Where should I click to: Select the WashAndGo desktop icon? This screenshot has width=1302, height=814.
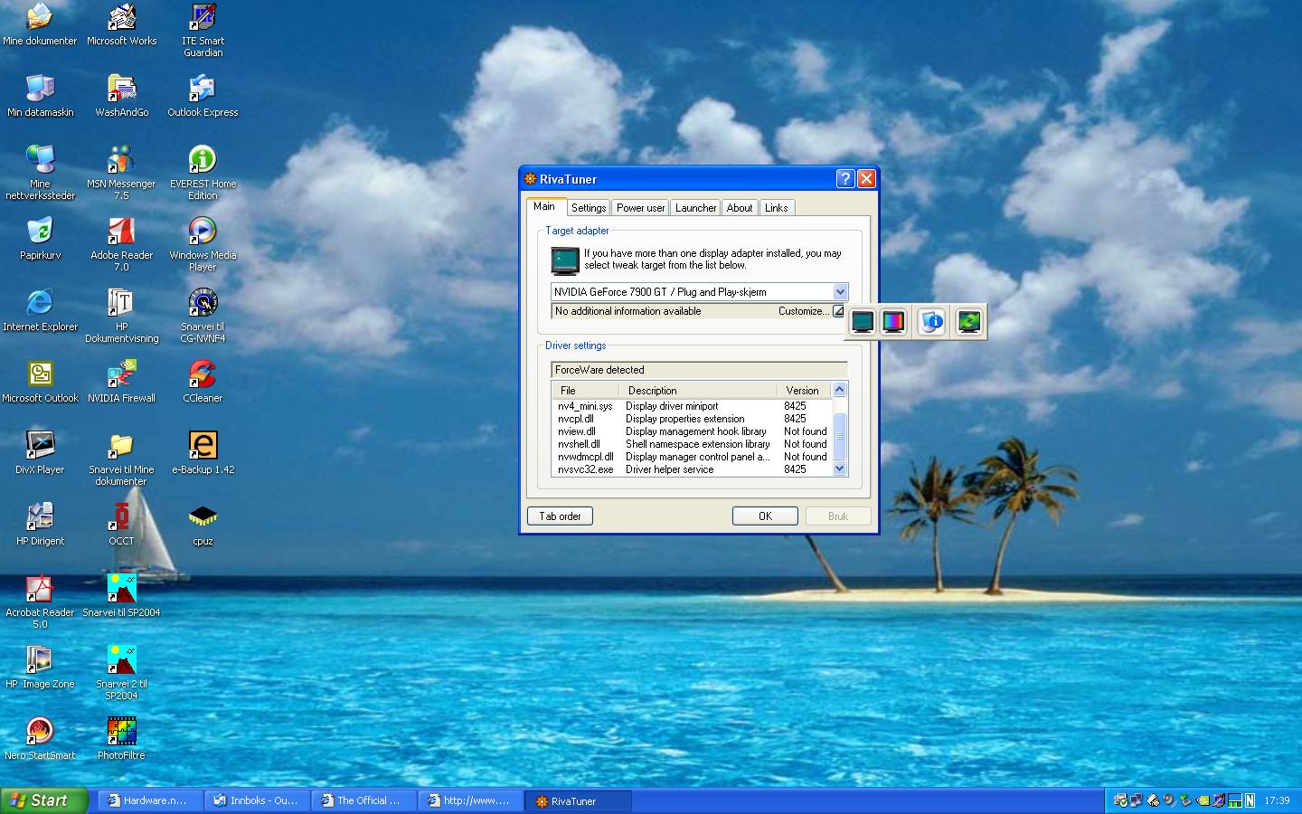pos(121,96)
